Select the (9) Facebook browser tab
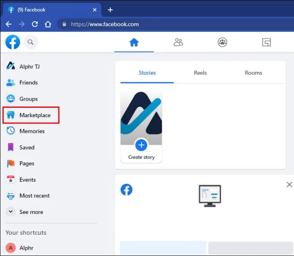The height and width of the screenshot is (256, 294). pyautogui.click(x=51, y=10)
